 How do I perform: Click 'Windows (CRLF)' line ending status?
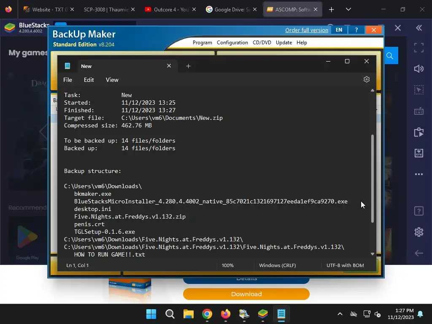pos(278,265)
